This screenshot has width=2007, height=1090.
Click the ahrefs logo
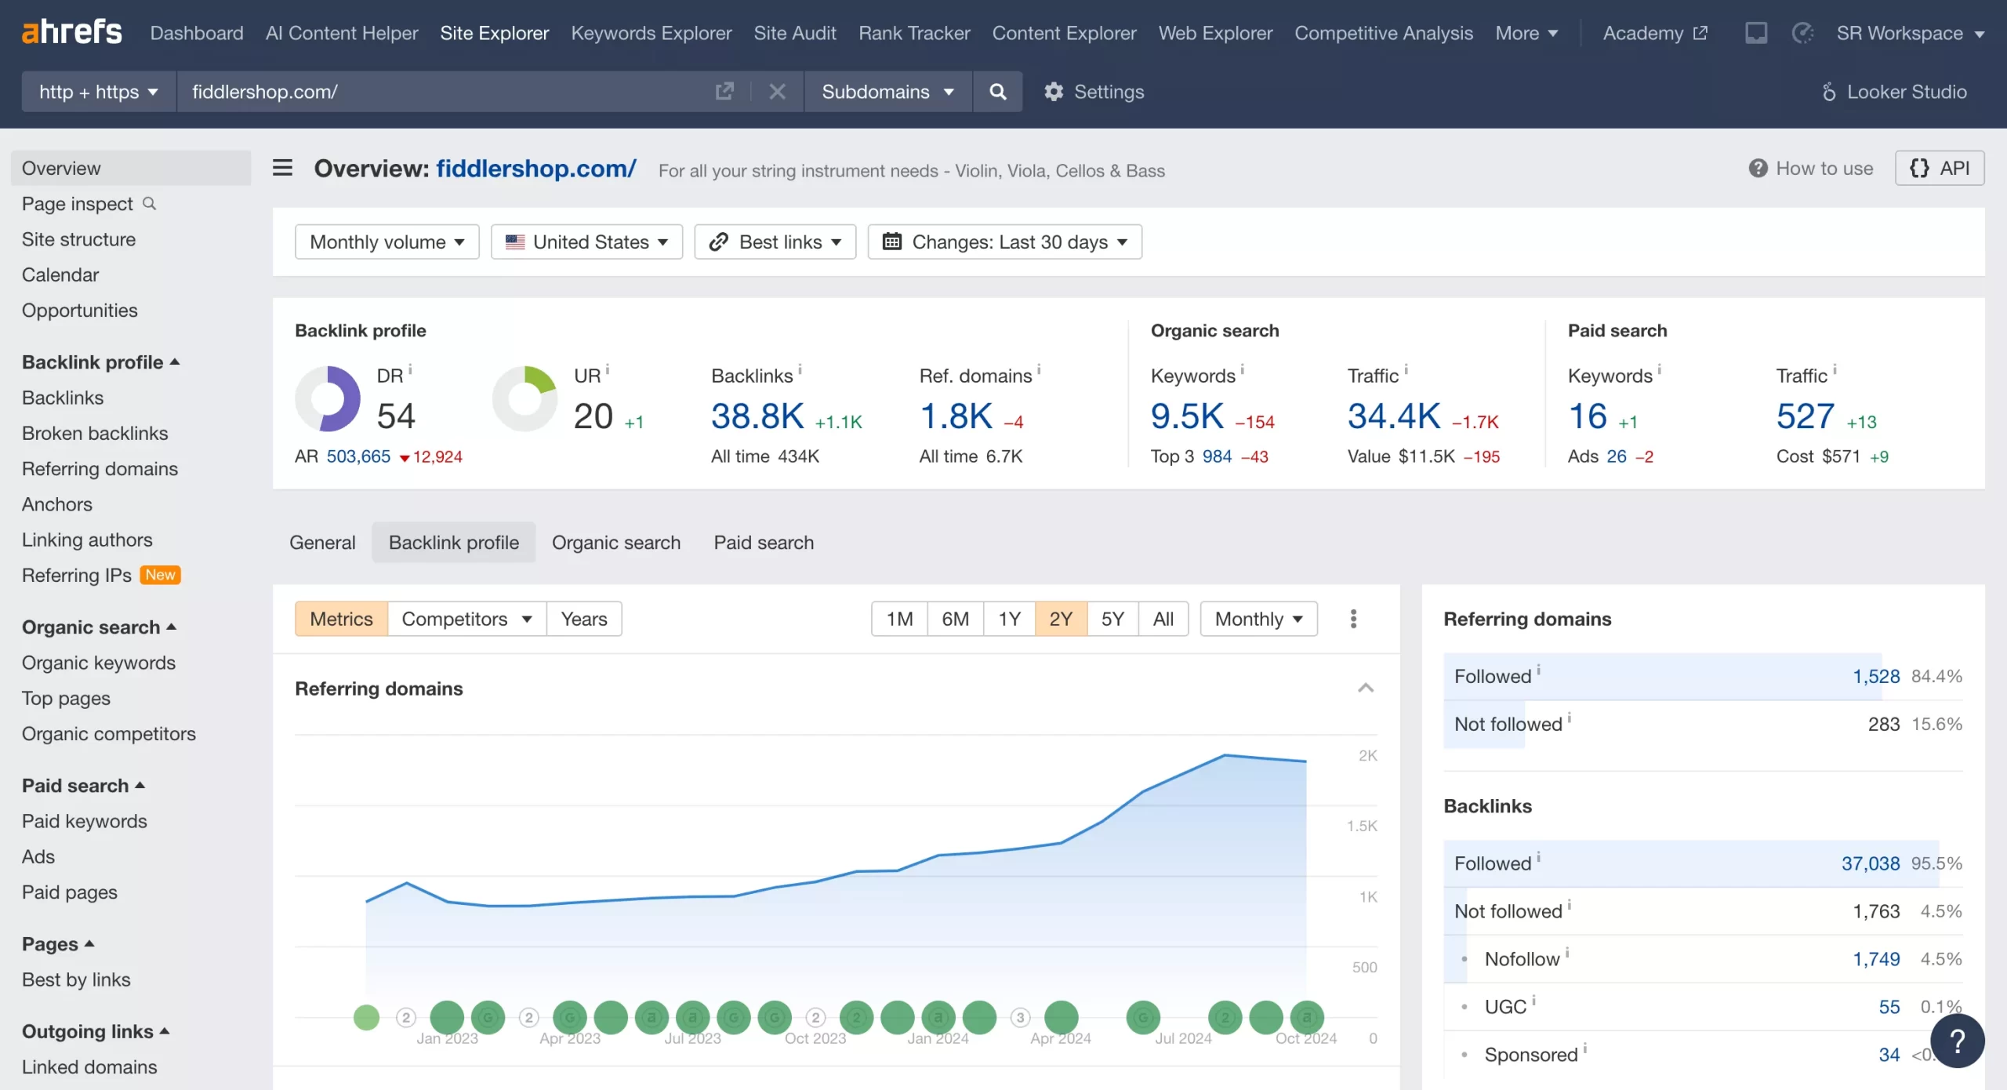[x=71, y=32]
